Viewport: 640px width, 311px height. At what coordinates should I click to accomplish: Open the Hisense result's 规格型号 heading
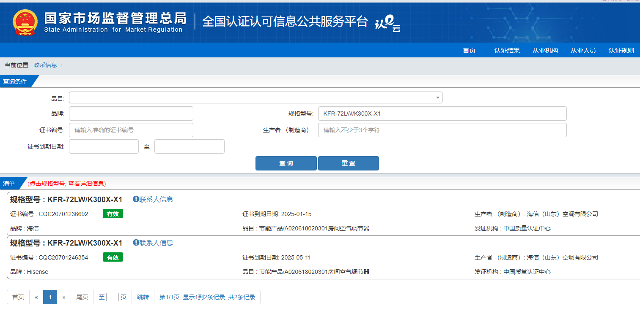click(x=66, y=243)
